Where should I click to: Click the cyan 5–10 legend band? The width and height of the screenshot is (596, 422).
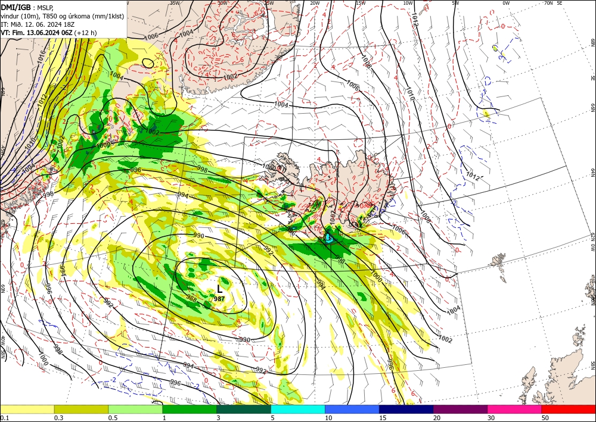pyautogui.click(x=298, y=409)
